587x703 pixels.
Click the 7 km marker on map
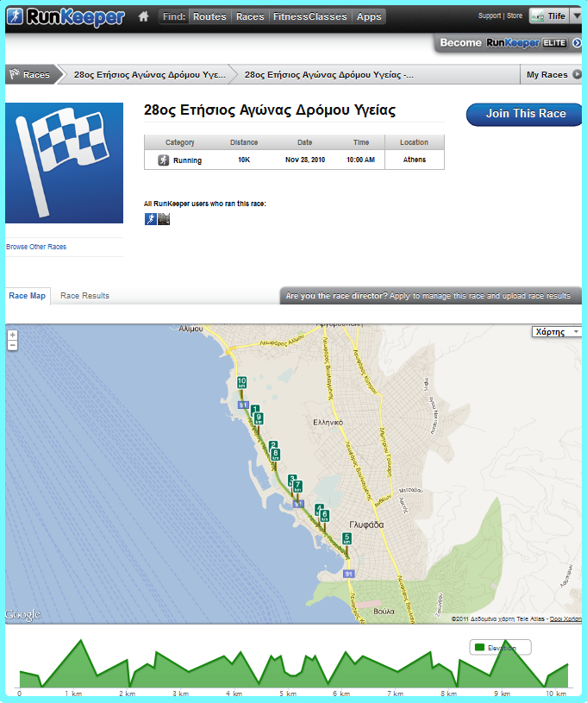coord(297,487)
